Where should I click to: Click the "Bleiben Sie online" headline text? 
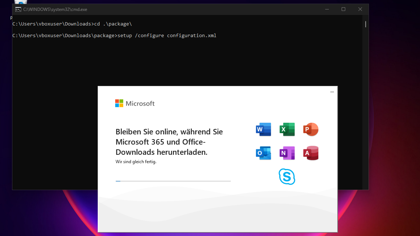point(169,142)
